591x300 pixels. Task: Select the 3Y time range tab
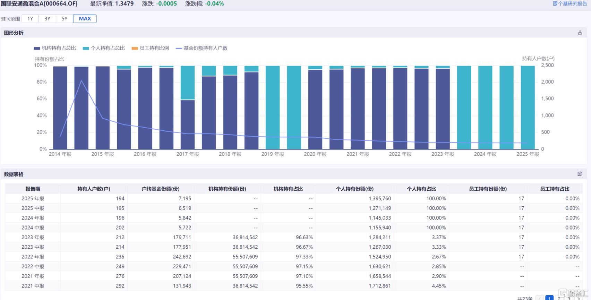(x=48, y=19)
